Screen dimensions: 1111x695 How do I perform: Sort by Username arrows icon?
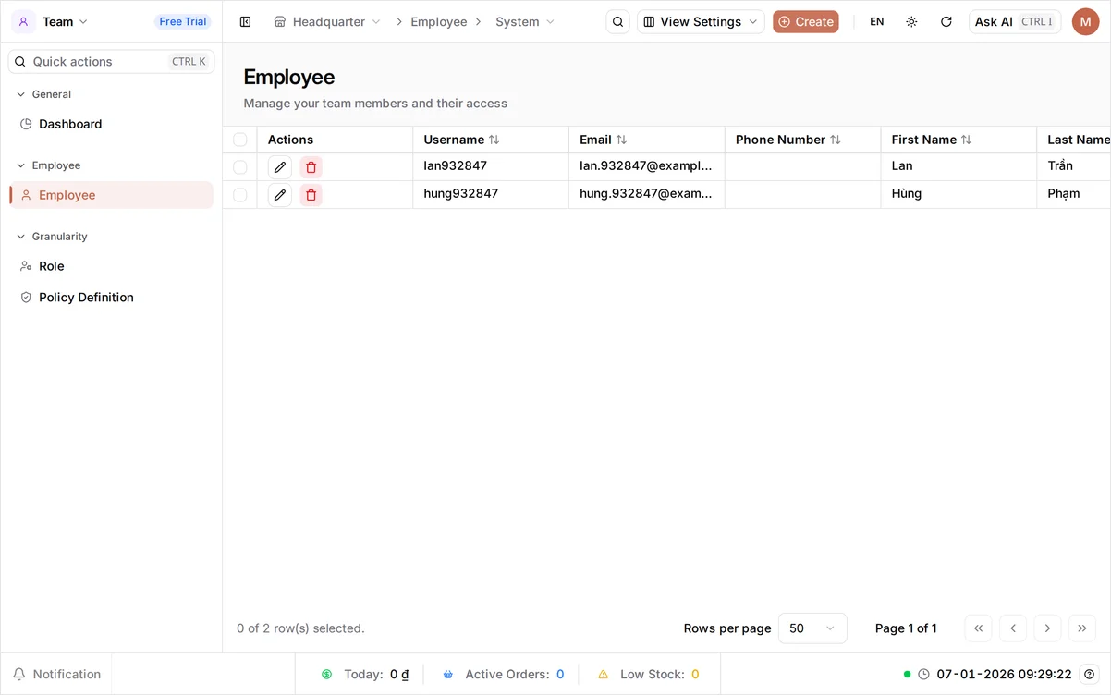point(494,140)
